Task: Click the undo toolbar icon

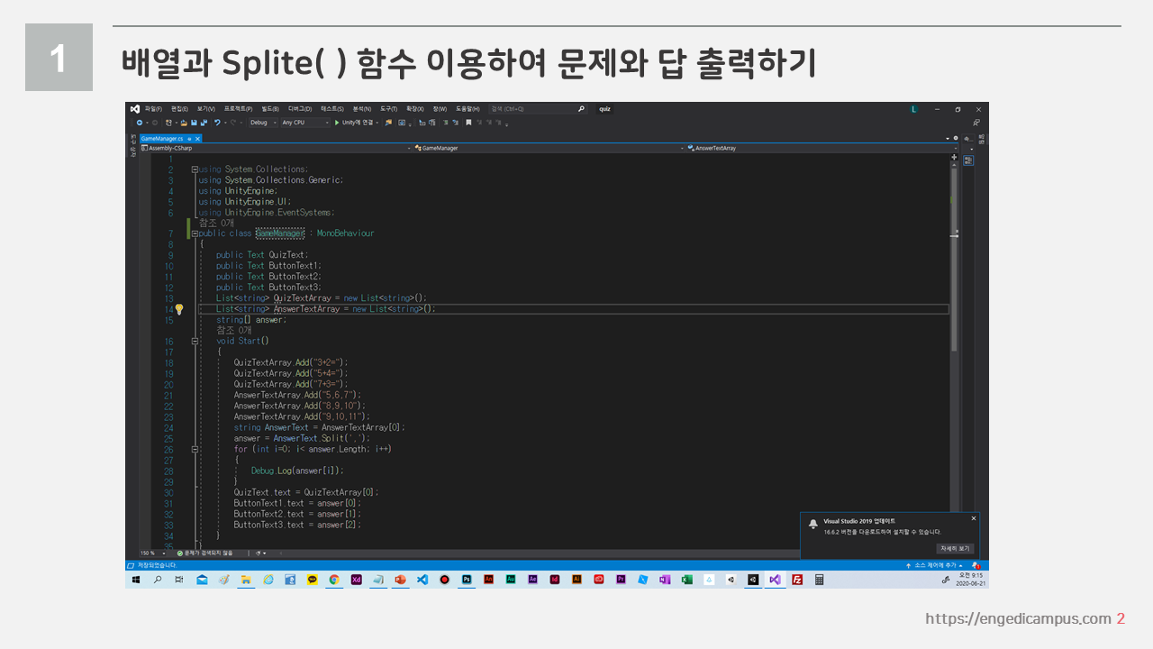Action: (217, 123)
